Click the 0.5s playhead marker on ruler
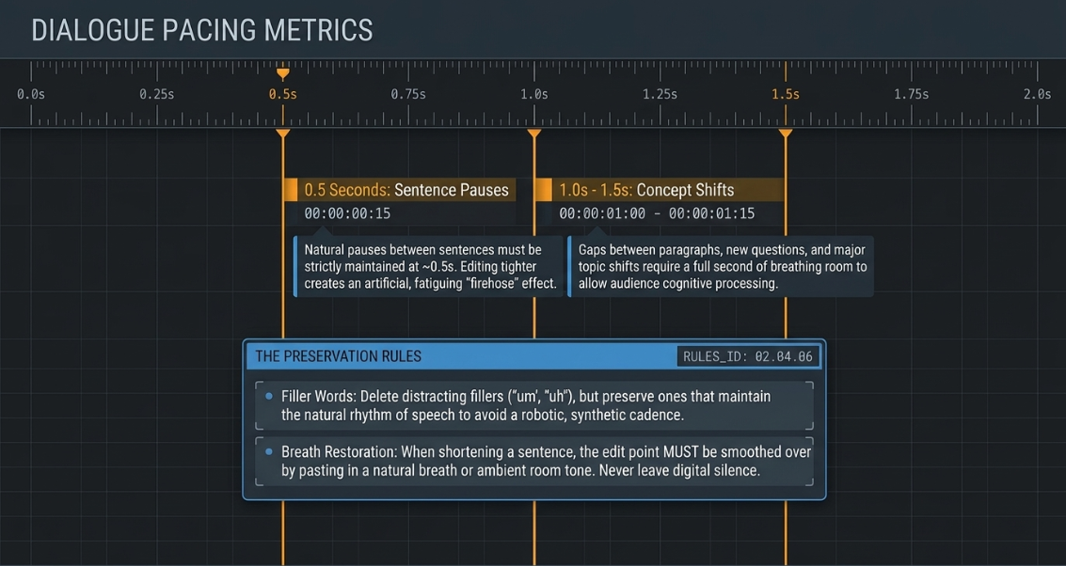This screenshot has width=1066, height=566. point(283,73)
